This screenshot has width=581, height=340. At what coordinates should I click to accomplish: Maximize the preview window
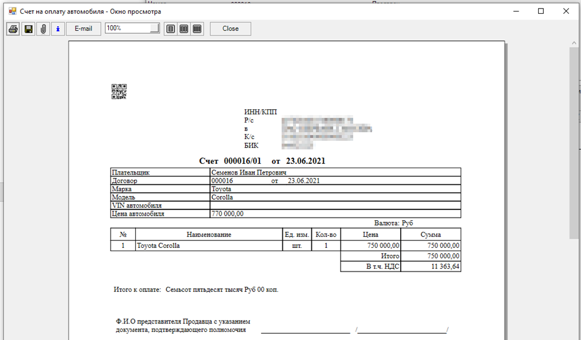pyautogui.click(x=541, y=11)
